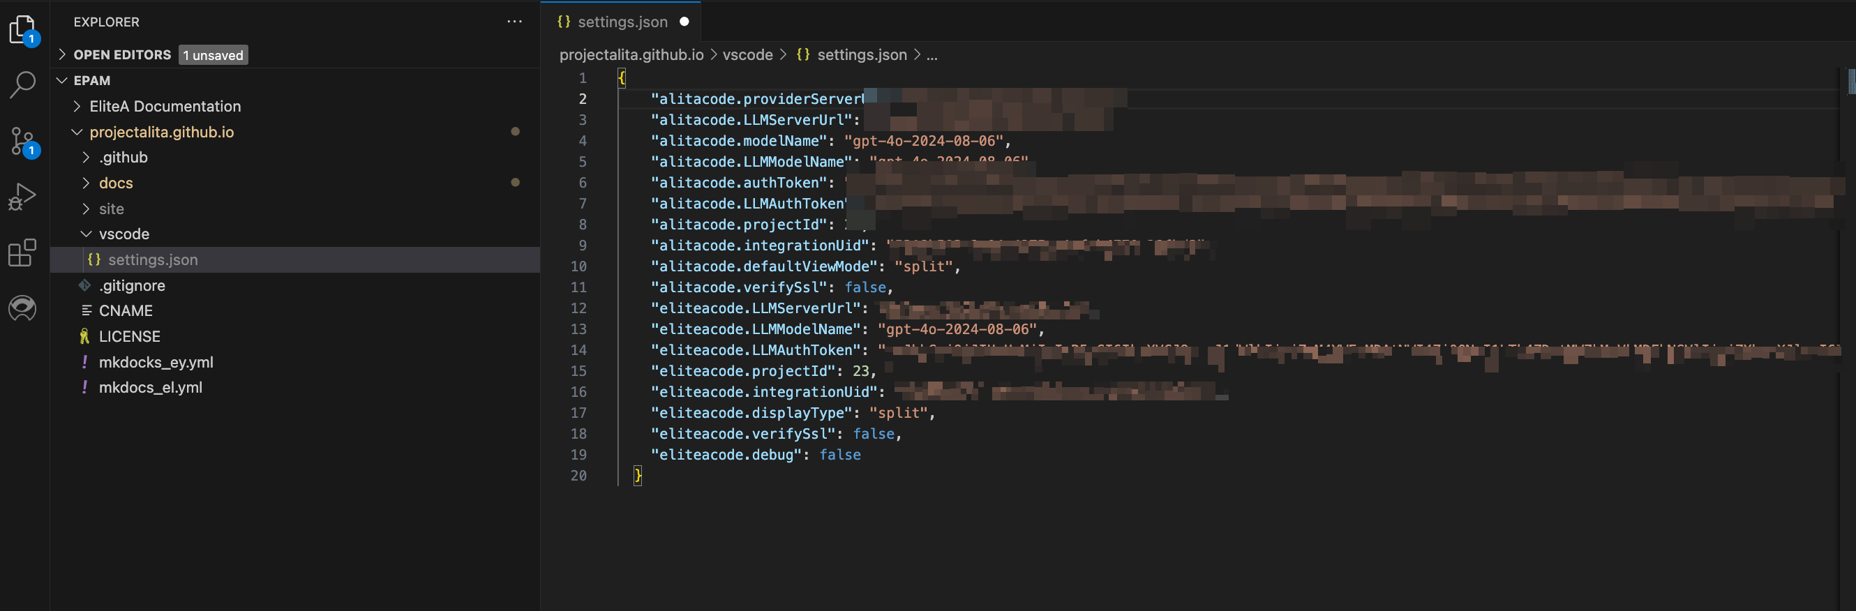Click settings.json in the breadcrumb path
This screenshot has height=611, width=1856.
click(x=862, y=55)
